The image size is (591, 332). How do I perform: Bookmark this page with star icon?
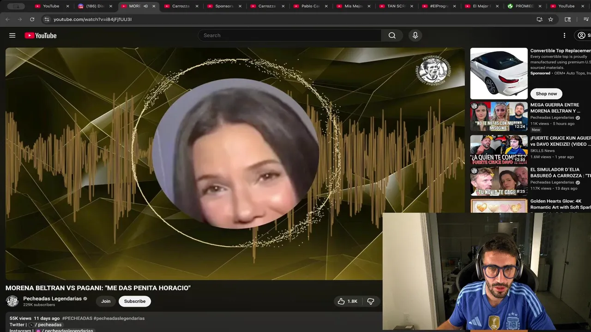[550, 19]
